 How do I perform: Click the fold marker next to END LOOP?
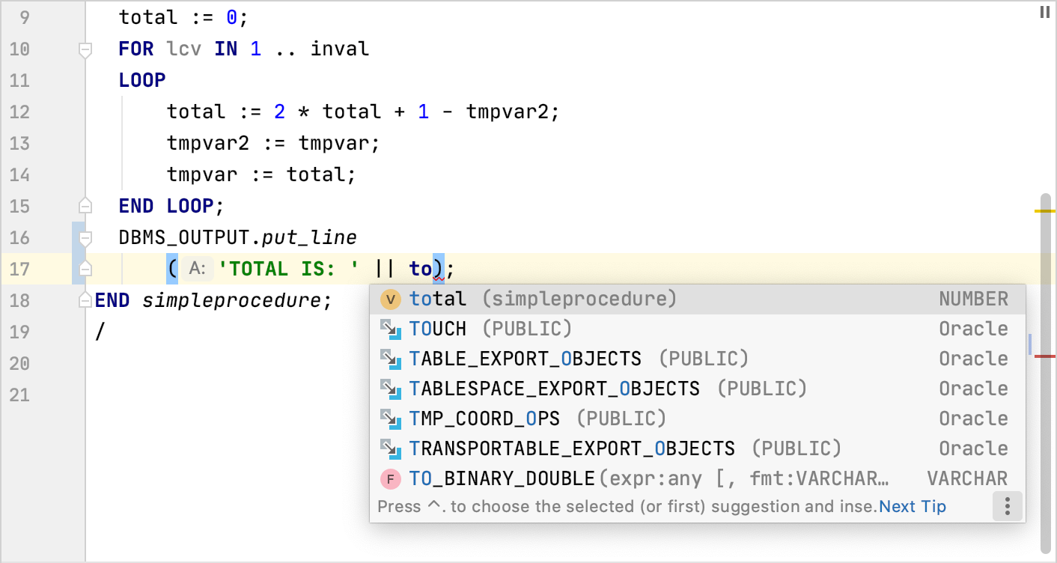pyautogui.click(x=85, y=204)
